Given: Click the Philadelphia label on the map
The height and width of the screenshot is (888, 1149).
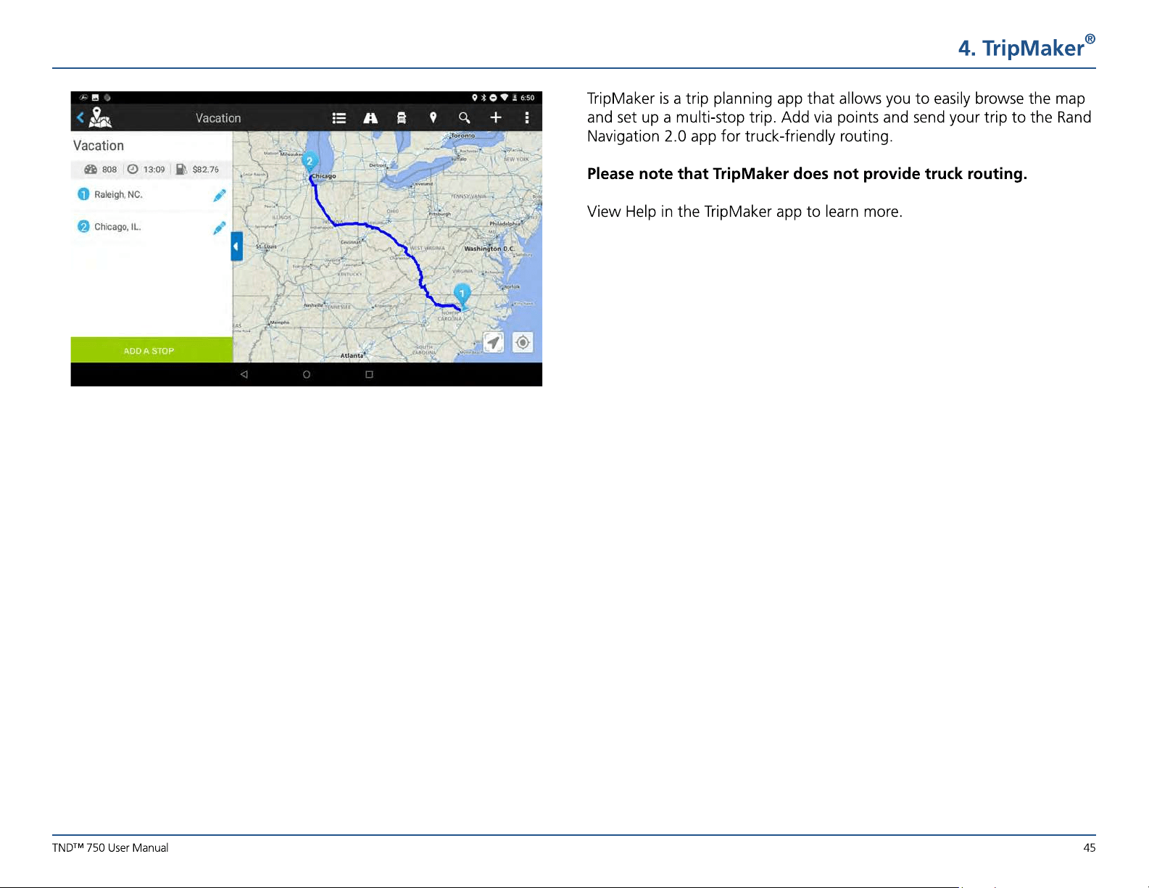Looking at the screenshot, I should (505, 224).
